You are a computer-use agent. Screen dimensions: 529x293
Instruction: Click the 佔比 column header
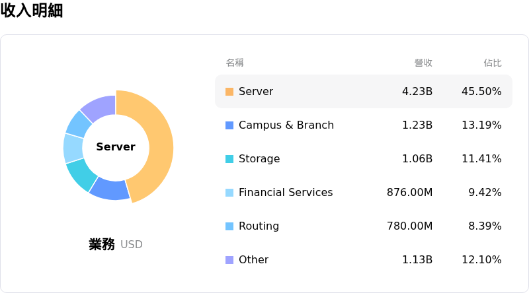(x=493, y=63)
